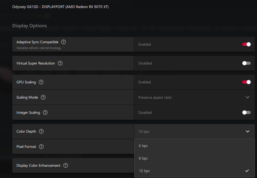
Task: Click Color Depth question mark icon
Action: pos(41,132)
